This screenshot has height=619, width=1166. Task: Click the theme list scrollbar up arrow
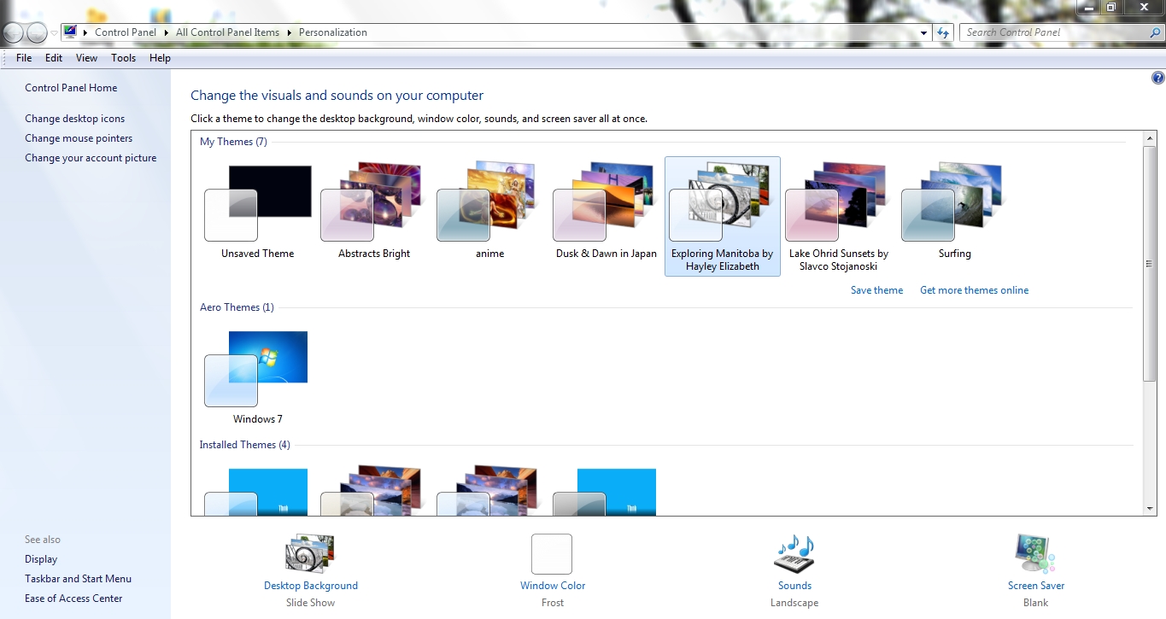pos(1150,138)
